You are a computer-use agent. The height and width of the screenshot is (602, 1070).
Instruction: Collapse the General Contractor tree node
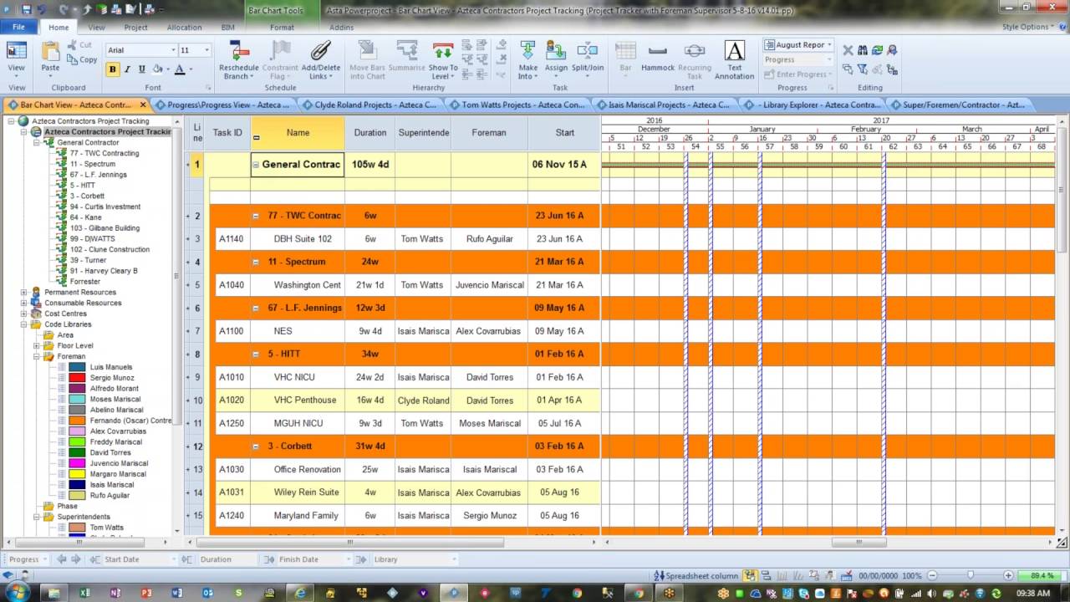pyautogui.click(x=37, y=143)
